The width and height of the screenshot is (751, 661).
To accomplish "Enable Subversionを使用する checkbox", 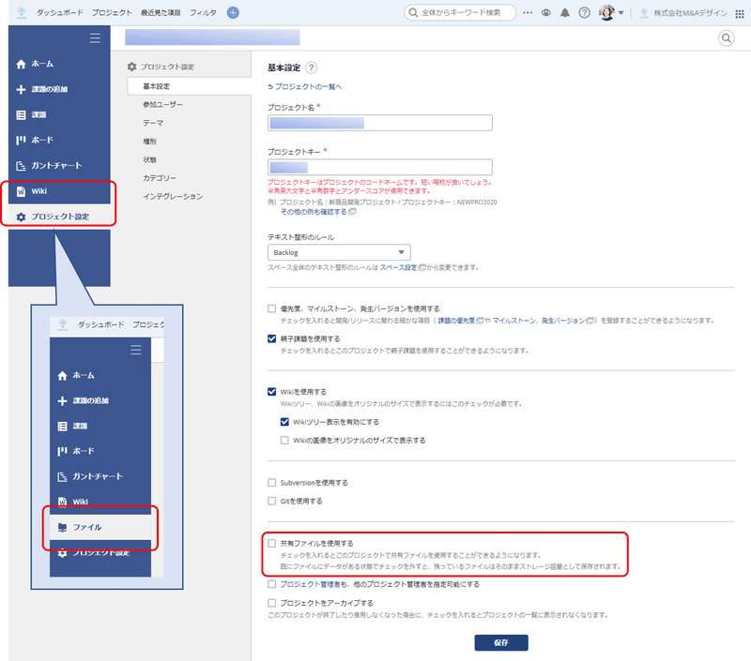I will click(x=272, y=483).
